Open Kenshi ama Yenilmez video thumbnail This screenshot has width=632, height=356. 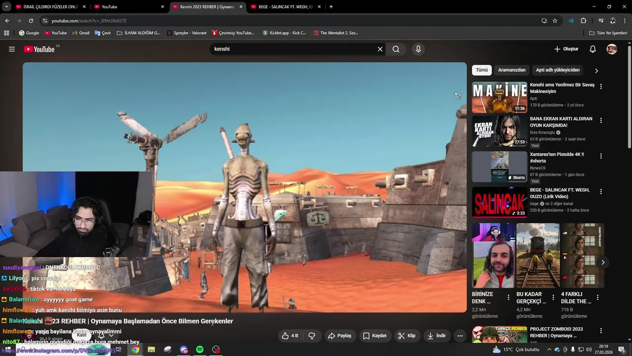(x=499, y=97)
